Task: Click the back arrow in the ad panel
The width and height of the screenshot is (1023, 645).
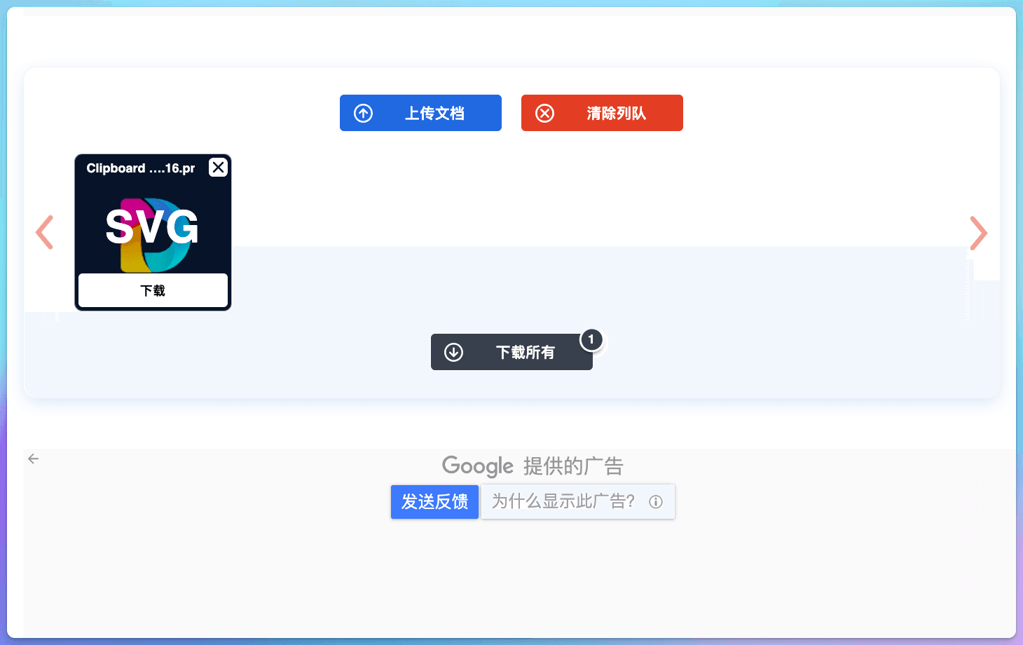Action: click(x=33, y=459)
